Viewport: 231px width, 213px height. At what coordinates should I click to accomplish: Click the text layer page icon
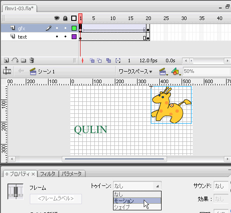coord(12,36)
